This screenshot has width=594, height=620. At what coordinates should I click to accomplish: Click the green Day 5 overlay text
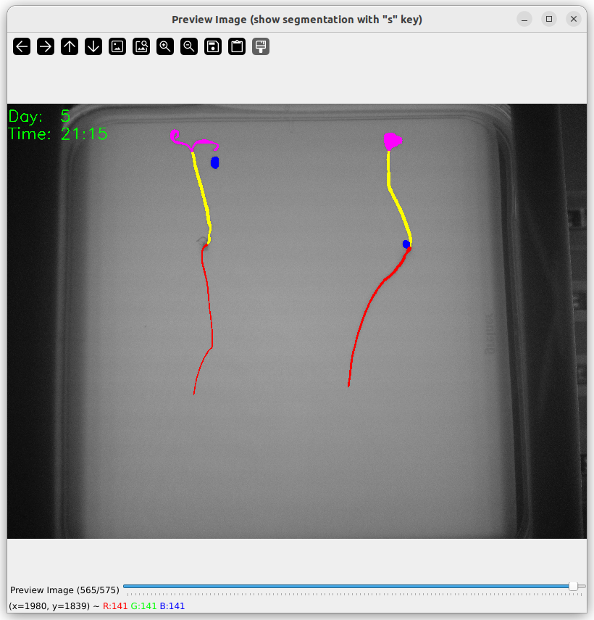pyautogui.click(x=40, y=117)
